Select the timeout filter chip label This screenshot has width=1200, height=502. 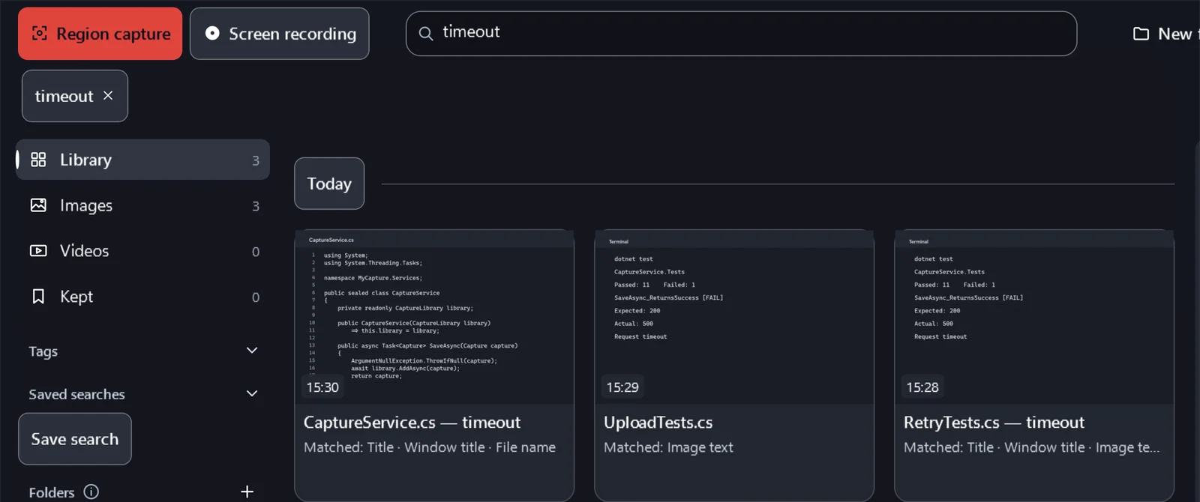[64, 96]
